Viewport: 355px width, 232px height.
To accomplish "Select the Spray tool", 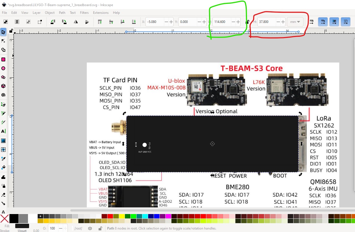I will (x=3, y=186).
